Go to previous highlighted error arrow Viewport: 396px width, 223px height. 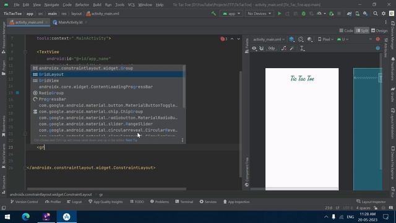[x=232, y=38]
